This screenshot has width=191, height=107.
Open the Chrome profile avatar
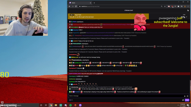point(185,7)
